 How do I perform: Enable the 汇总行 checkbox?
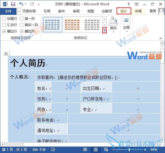coord(4,25)
